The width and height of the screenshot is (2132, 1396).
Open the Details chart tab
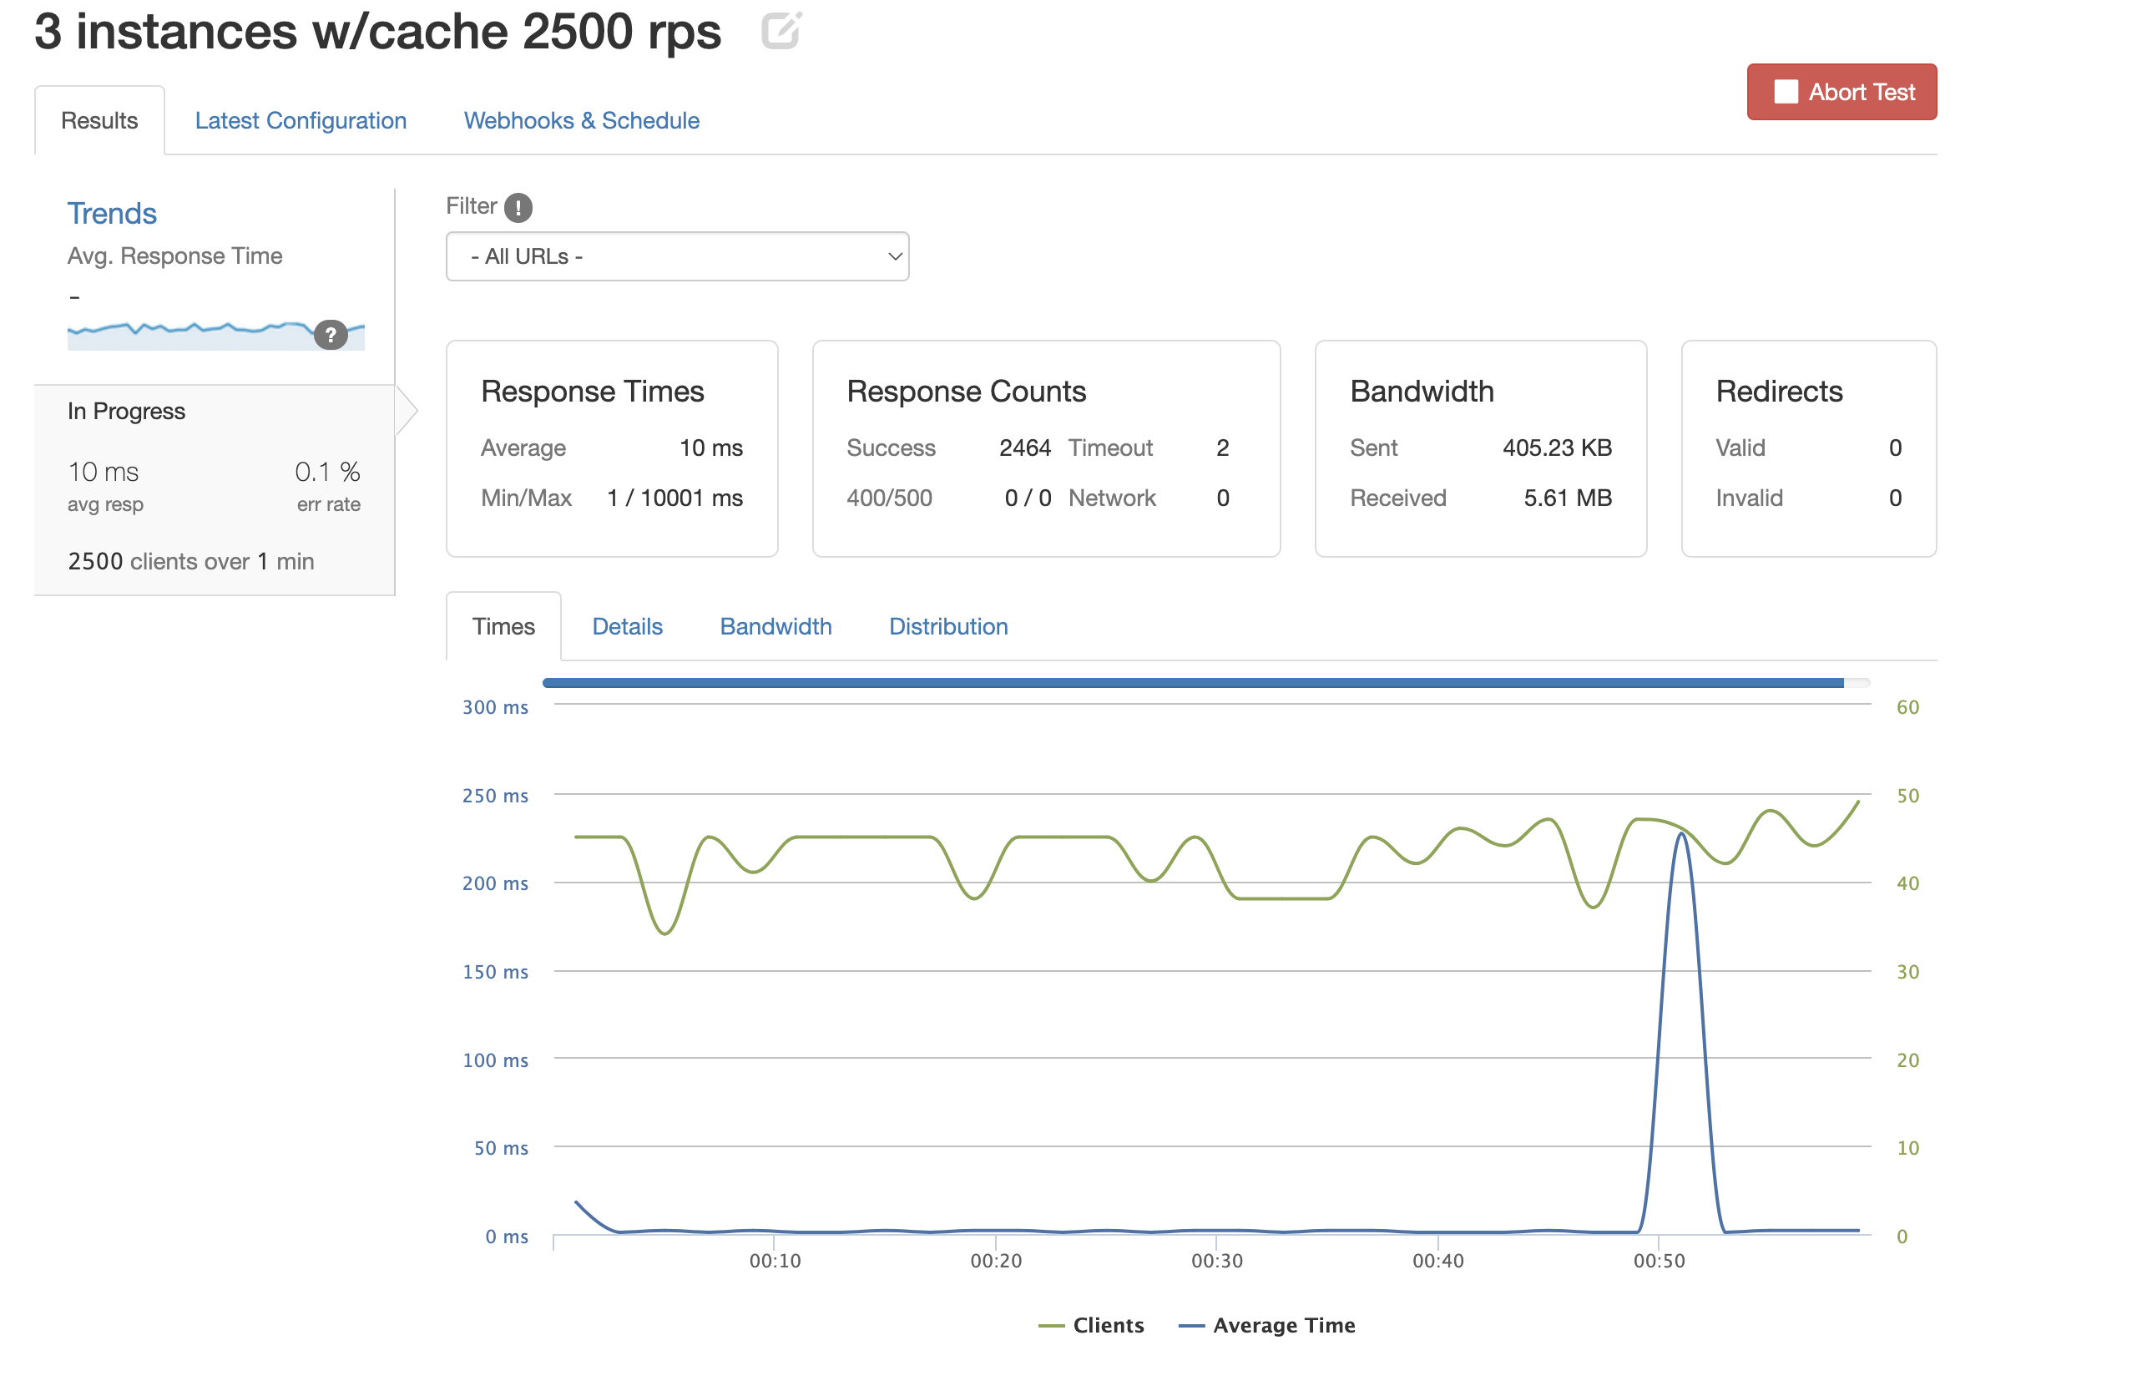(x=627, y=627)
